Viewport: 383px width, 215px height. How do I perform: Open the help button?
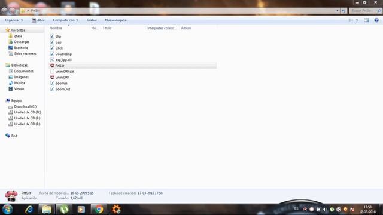point(376,20)
